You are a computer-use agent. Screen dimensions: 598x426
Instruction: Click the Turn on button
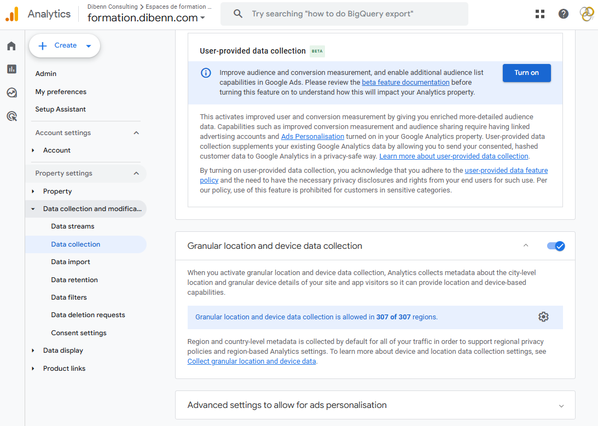point(526,73)
